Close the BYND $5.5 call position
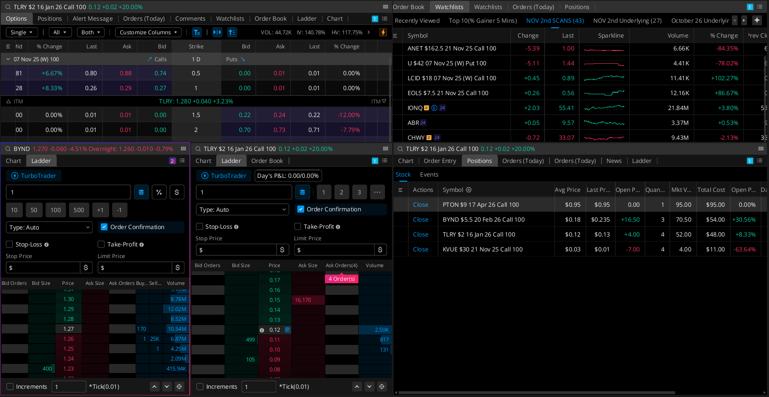769x397 pixels. pyautogui.click(x=420, y=220)
